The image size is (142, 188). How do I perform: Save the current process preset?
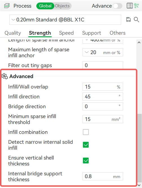[x=128, y=19]
